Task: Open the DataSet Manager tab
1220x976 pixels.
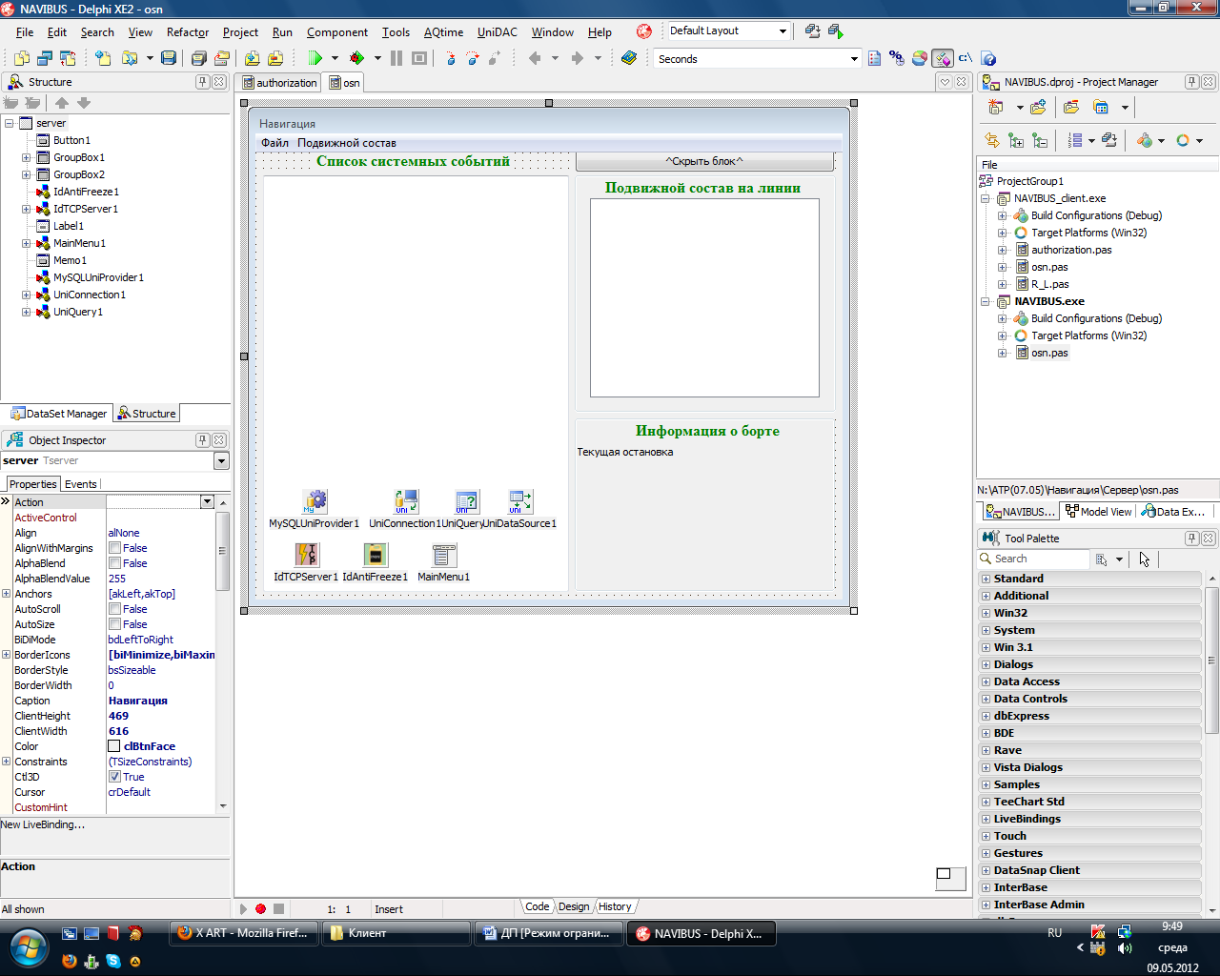Action: tap(58, 414)
